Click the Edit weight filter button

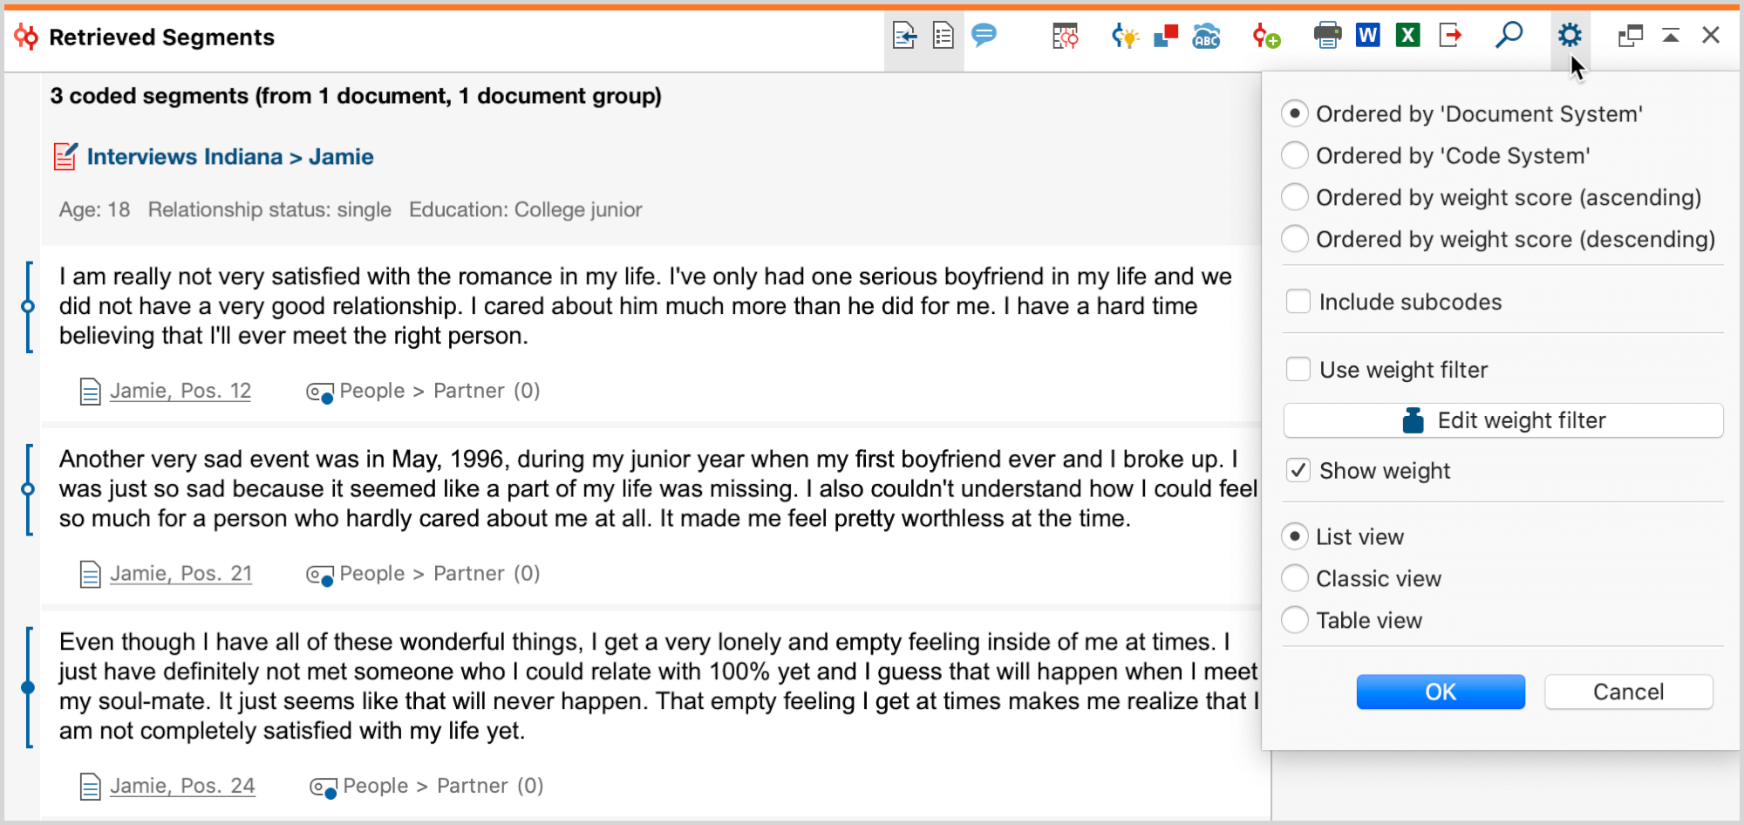(x=1503, y=420)
